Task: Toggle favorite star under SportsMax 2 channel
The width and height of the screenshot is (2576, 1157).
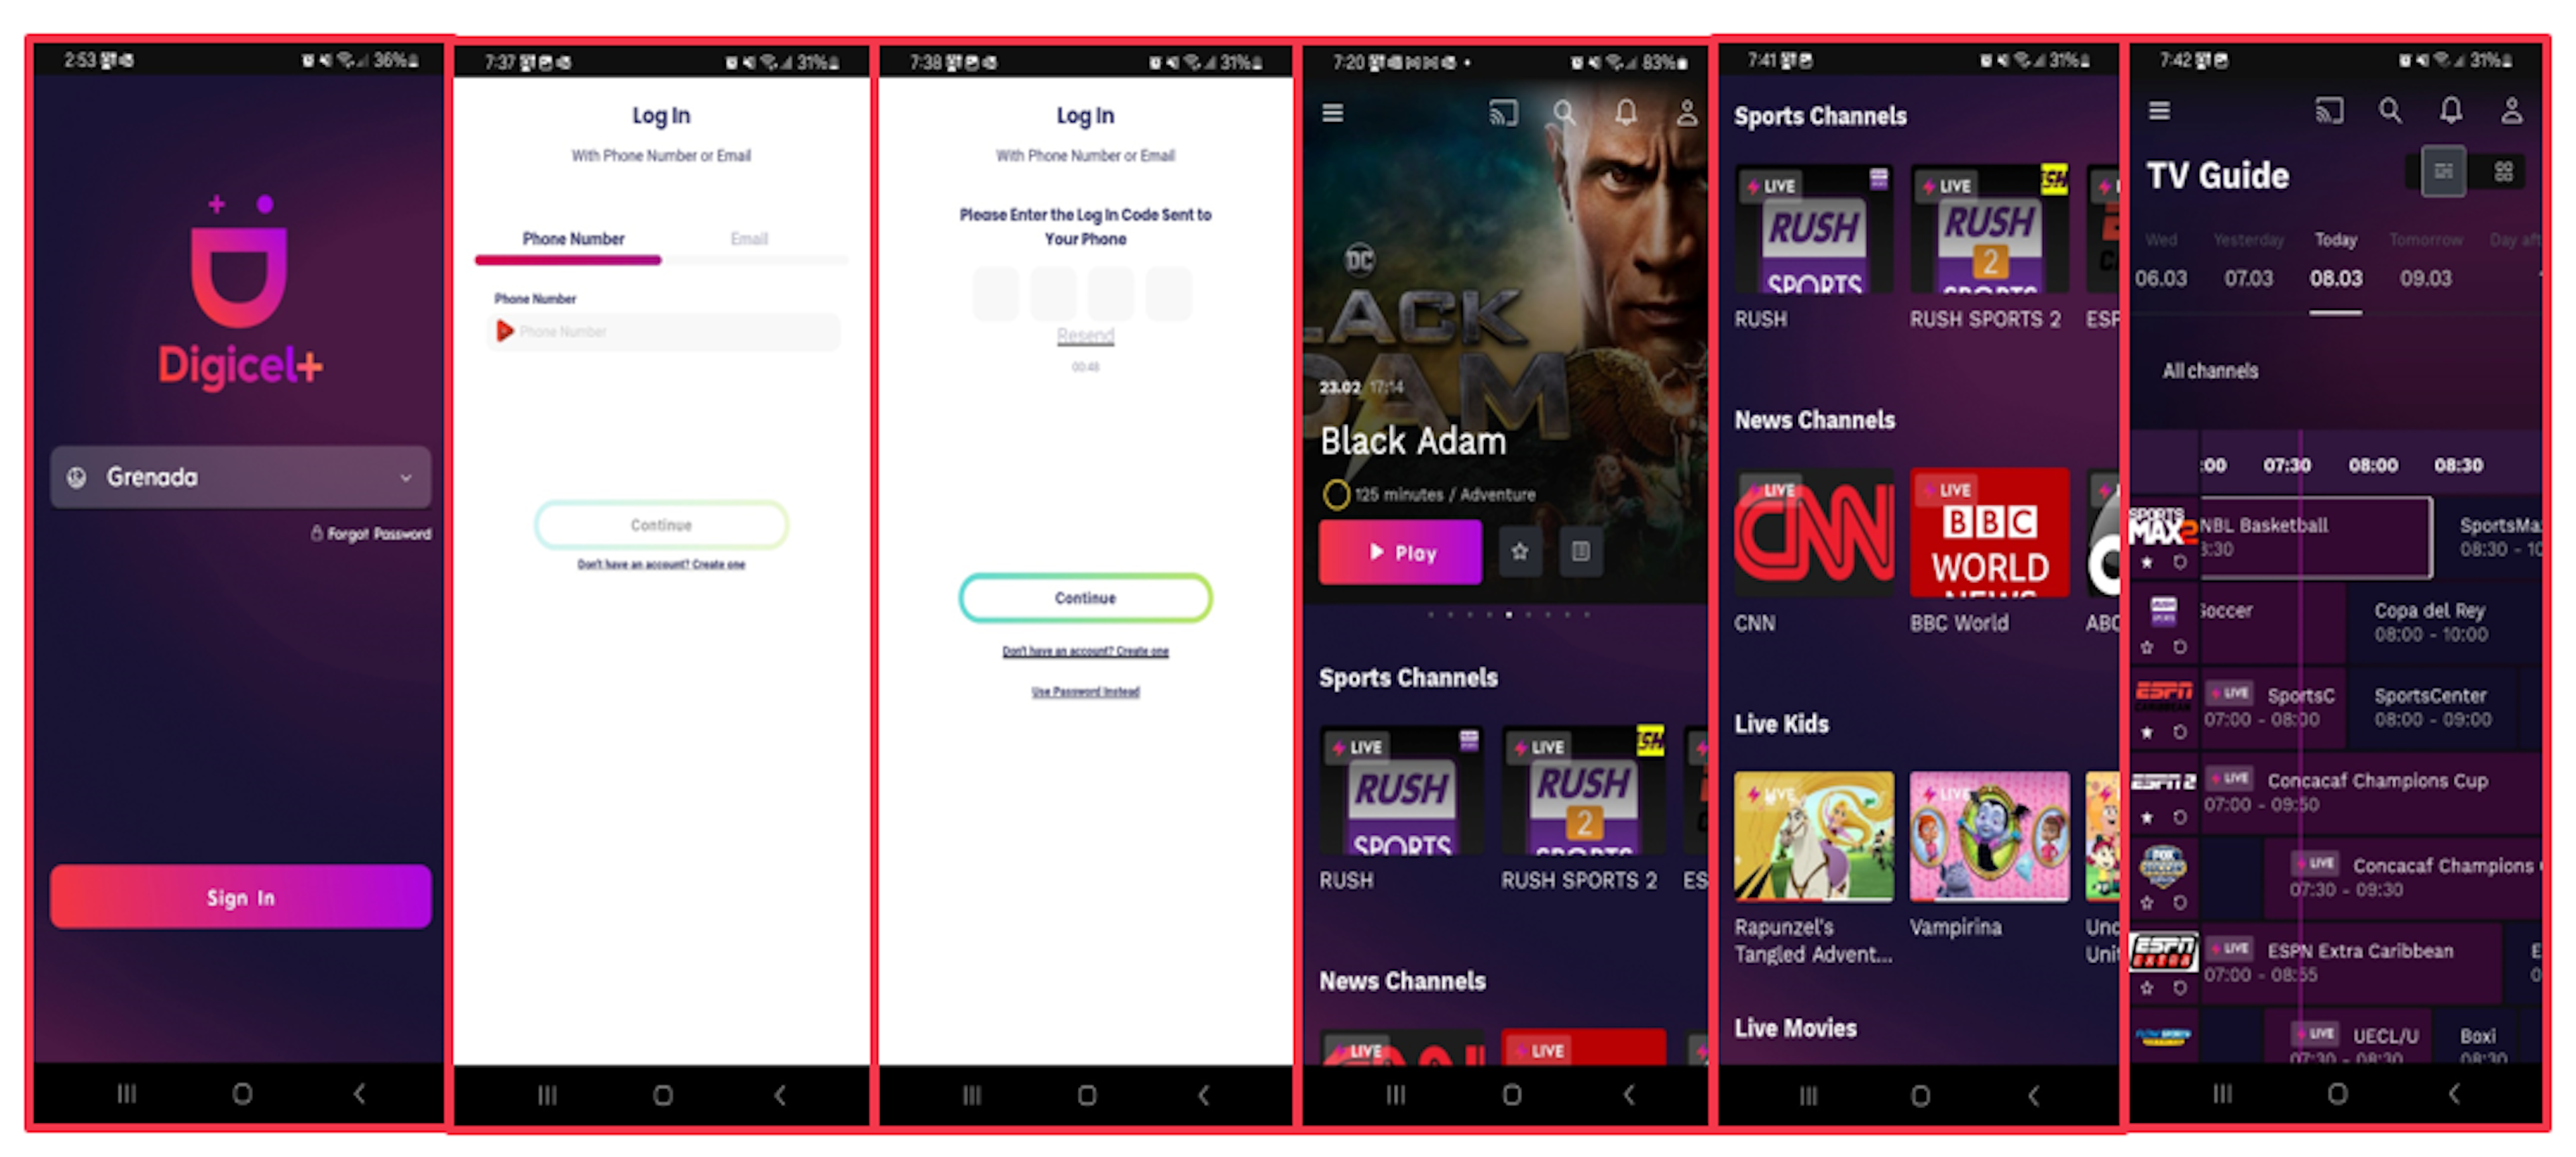Action: pos(2146,563)
